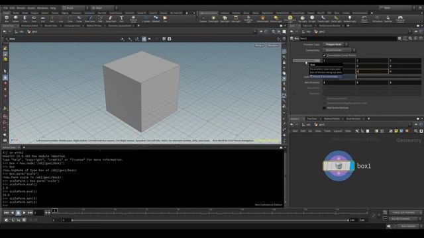424x238 pixels.
Task: Toggle the box1 node display flag
Action: point(352,166)
